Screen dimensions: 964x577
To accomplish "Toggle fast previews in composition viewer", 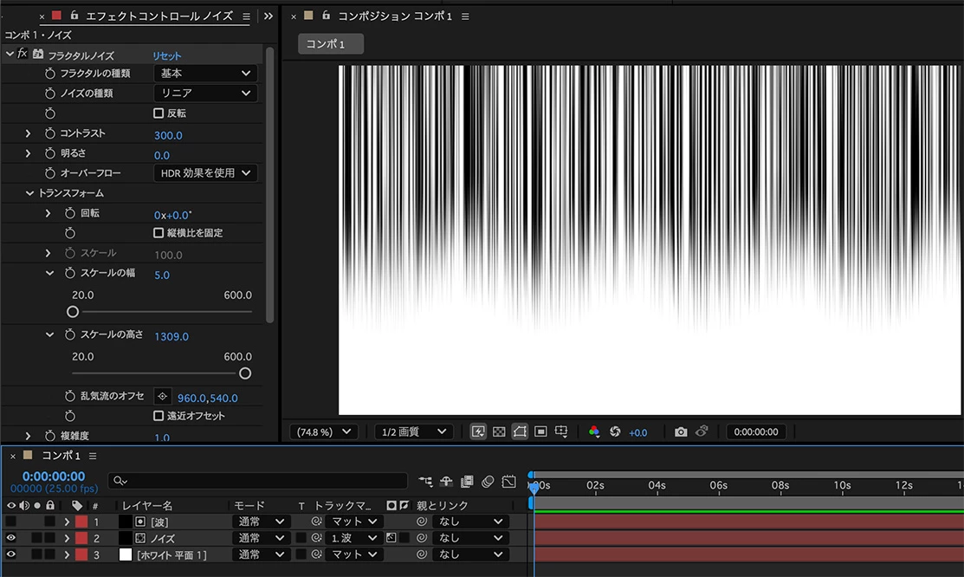I will 478,431.
